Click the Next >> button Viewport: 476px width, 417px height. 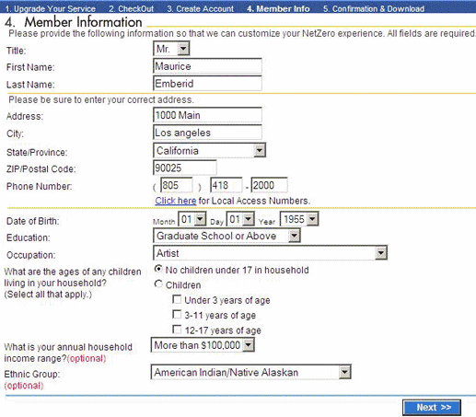coord(432,408)
